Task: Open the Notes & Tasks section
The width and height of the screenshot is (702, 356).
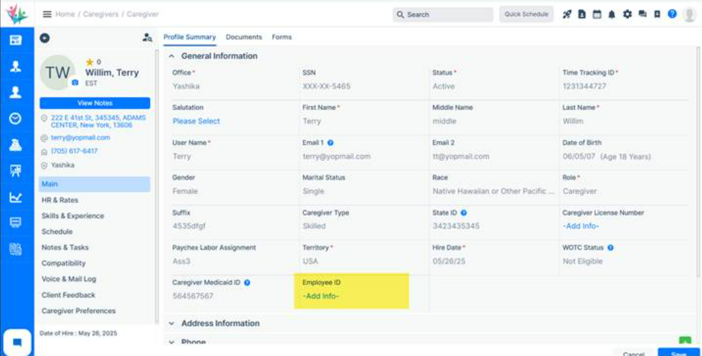Action: pos(65,247)
